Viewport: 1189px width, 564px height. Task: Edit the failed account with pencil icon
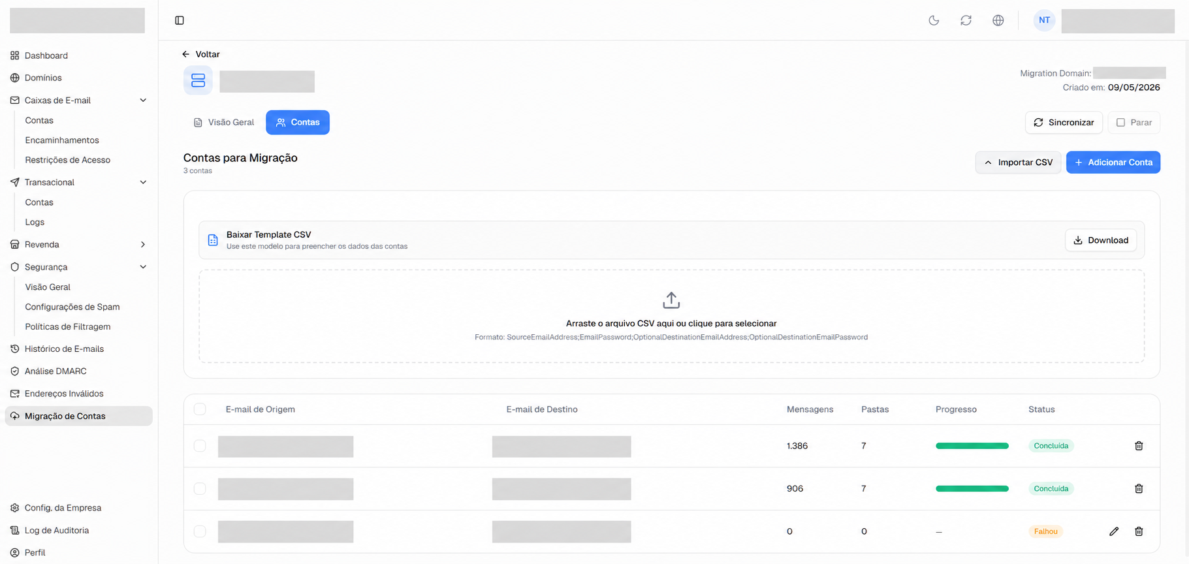point(1114,531)
